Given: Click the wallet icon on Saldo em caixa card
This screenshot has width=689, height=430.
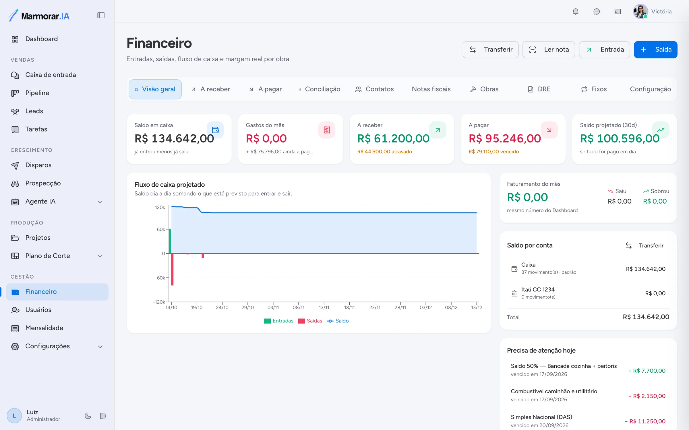Looking at the screenshot, I should [x=215, y=130].
